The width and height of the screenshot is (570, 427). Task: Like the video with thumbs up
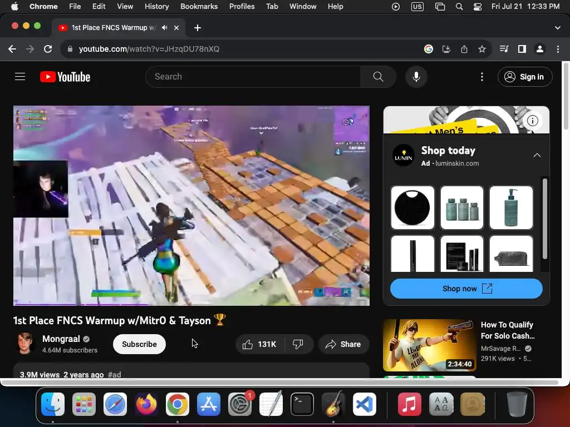[x=259, y=344]
